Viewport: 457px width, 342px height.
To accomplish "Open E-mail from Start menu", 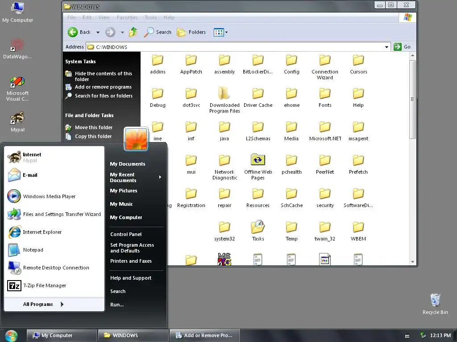I will click(x=54, y=175).
